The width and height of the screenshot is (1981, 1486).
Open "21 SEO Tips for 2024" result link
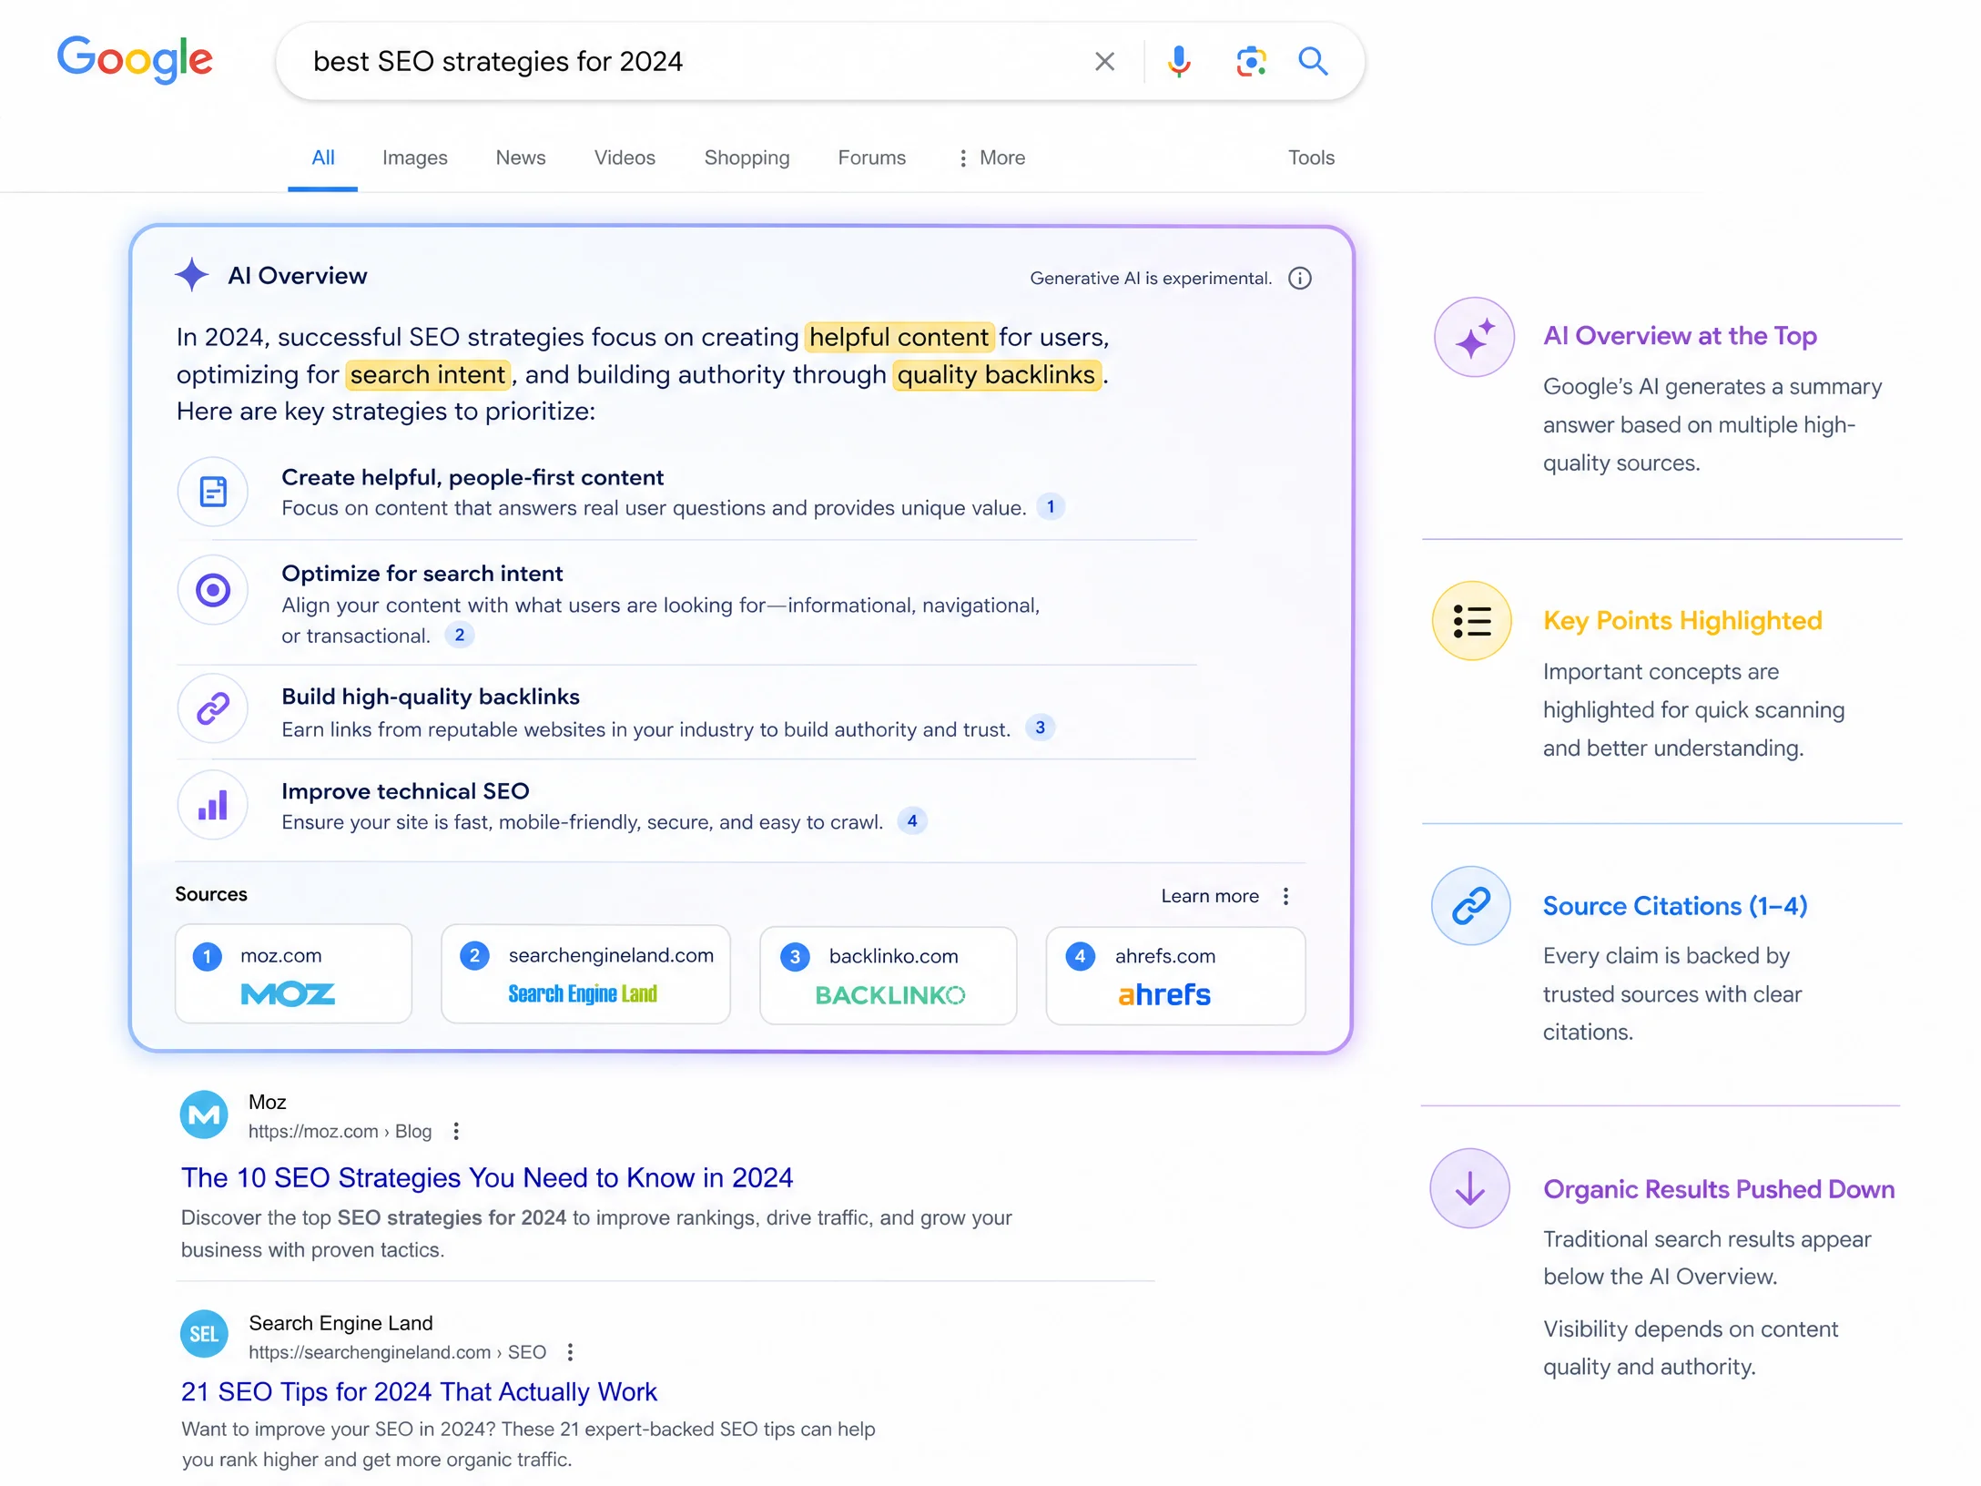coord(419,1391)
